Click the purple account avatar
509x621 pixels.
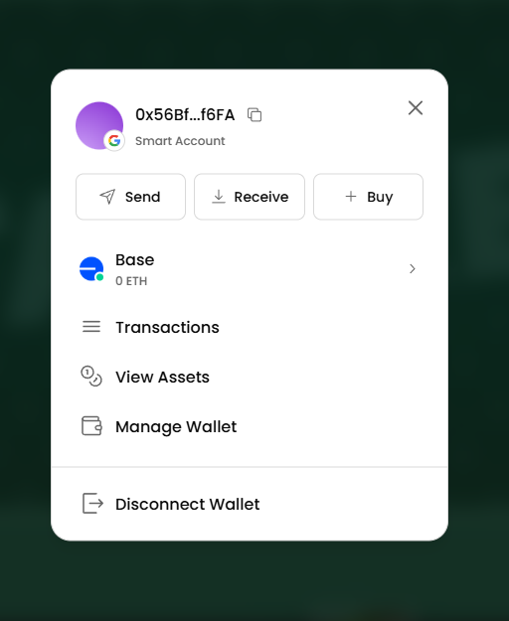(x=99, y=125)
